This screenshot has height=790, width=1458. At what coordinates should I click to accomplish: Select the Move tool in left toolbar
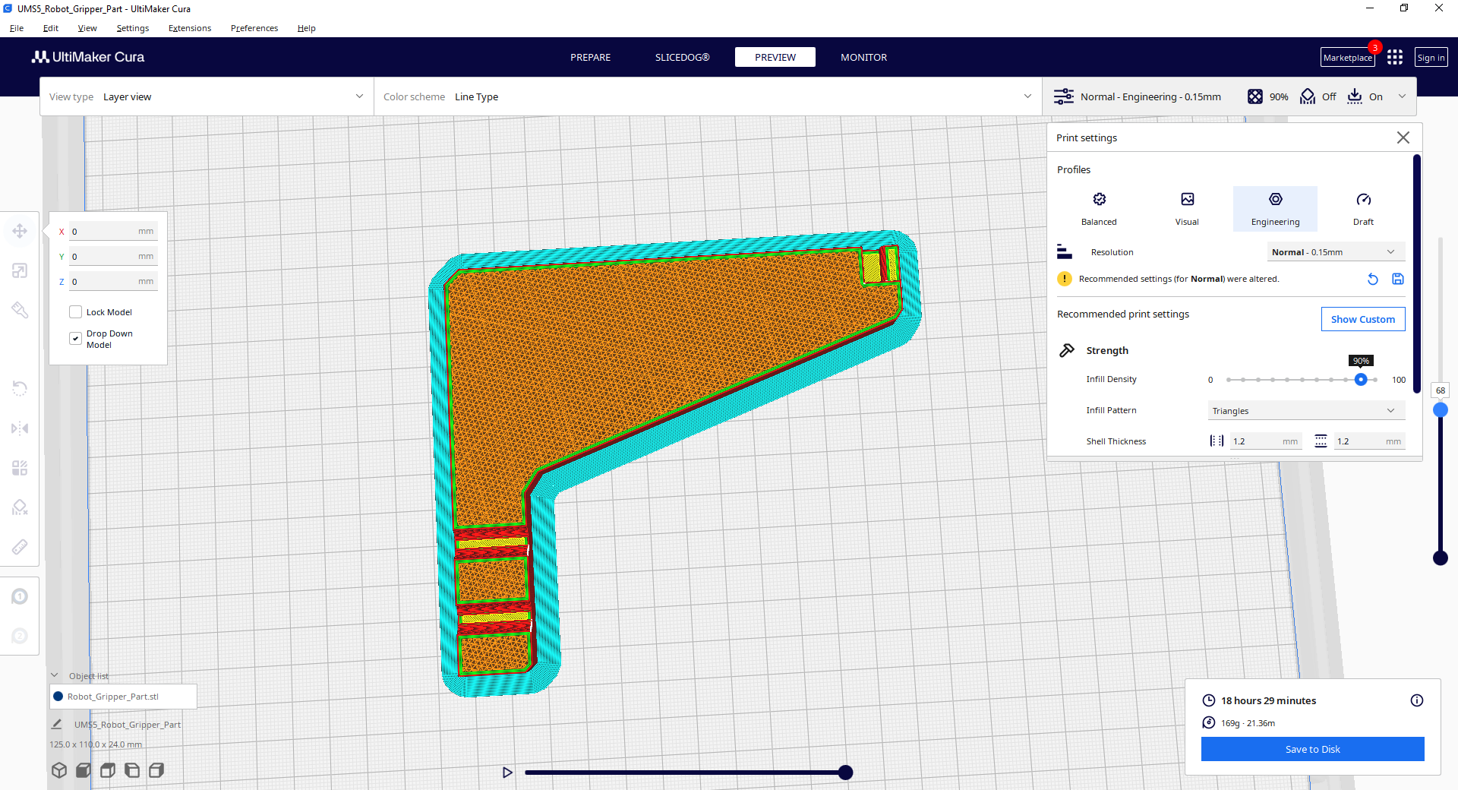tap(20, 231)
